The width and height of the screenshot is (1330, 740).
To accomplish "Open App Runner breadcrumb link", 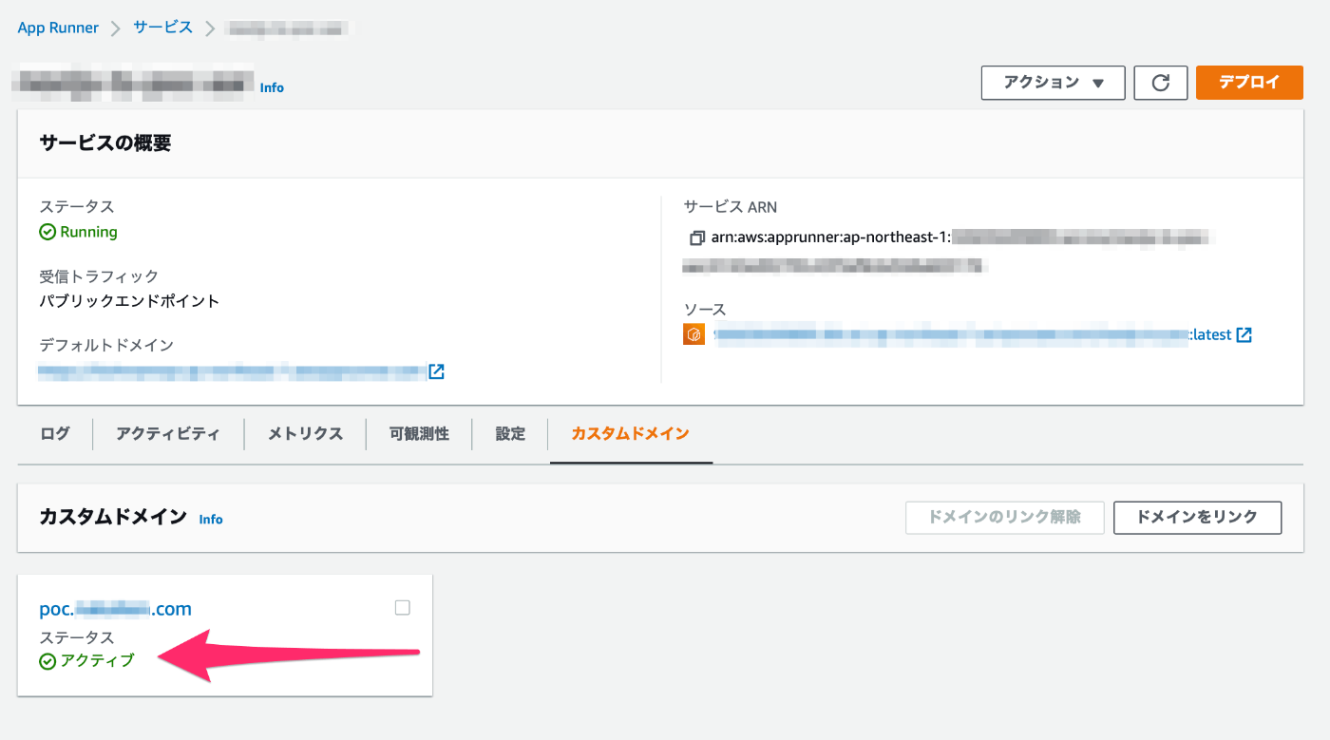I will click(58, 28).
